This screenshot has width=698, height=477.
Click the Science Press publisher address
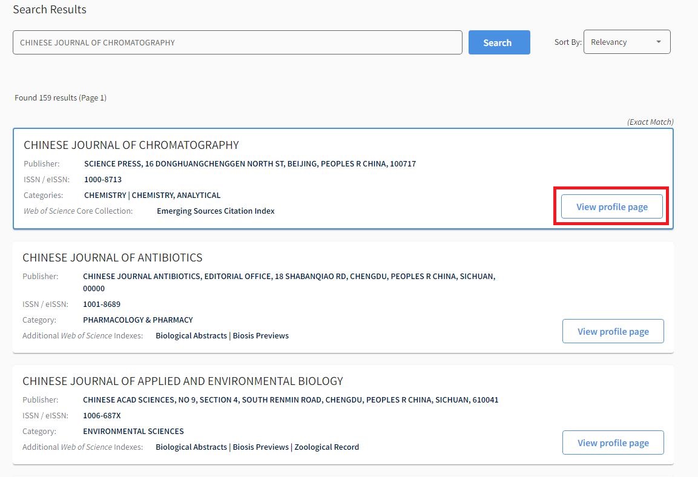point(250,164)
